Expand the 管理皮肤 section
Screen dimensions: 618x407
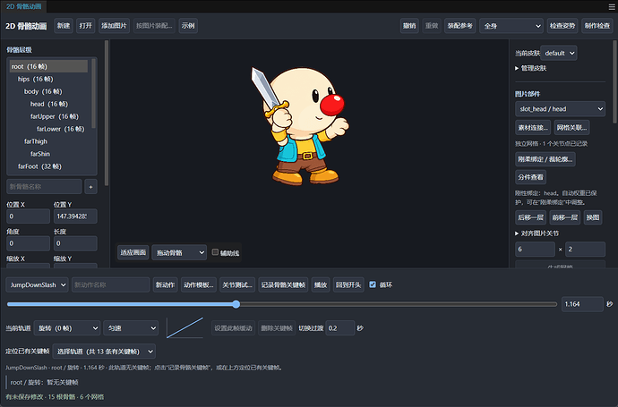click(x=531, y=68)
